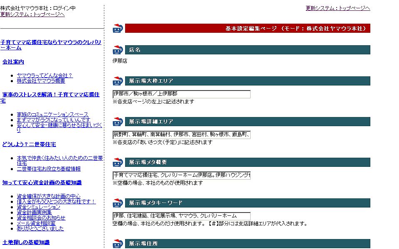
Task: Open まずママがラクになっていいんです link
Action: click(54, 120)
